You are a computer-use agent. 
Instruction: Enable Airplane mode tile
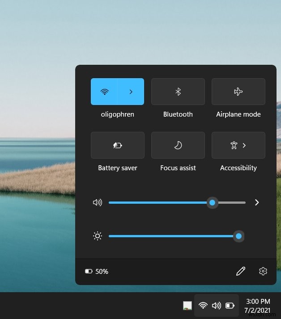[x=238, y=92]
